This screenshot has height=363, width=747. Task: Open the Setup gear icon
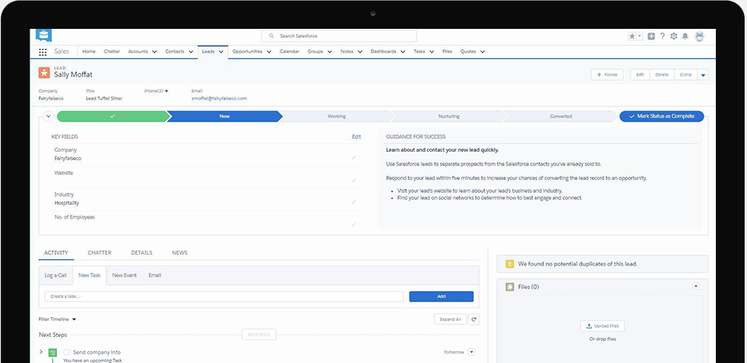tap(673, 36)
